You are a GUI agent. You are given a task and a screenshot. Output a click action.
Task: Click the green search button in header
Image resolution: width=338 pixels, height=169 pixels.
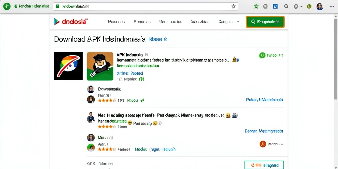coord(265,22)
